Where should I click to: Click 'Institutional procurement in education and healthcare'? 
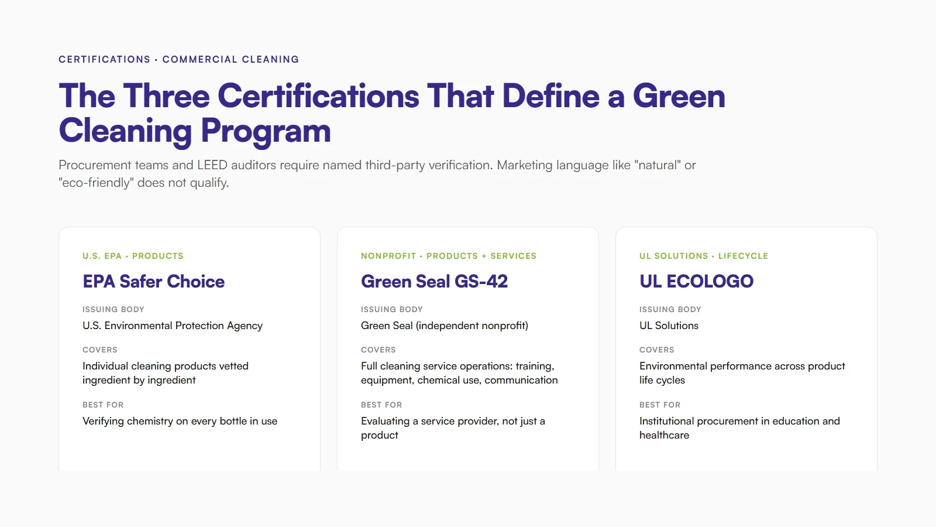pos(739,428)
